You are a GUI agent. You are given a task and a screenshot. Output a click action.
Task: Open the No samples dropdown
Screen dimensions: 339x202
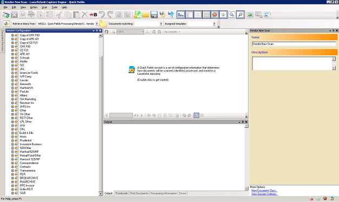(172, 32)
